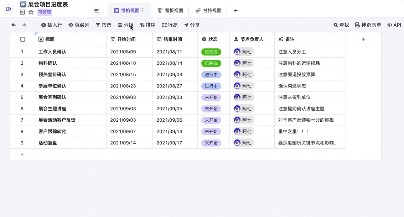Switch to 甘特视图 tab

(x=208, y=11)
